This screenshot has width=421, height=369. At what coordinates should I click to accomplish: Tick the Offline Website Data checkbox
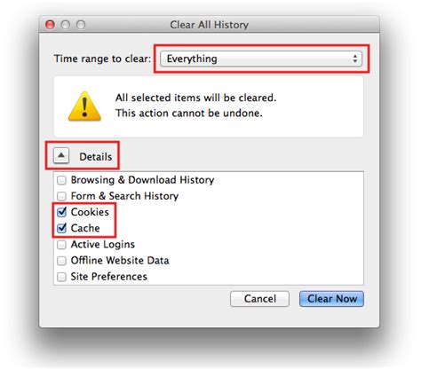[61, 261]
